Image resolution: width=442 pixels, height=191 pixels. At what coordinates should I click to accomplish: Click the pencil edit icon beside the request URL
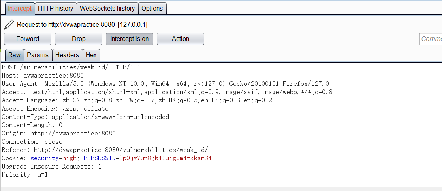(9, 24)
